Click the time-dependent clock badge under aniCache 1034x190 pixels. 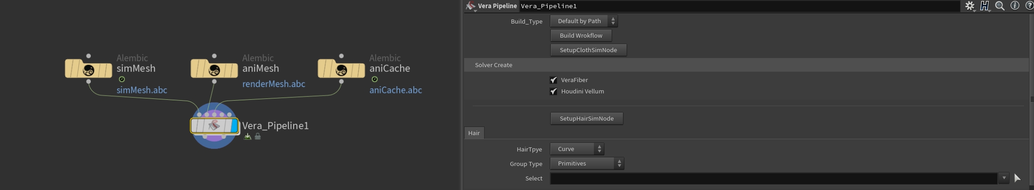click(374, 79)
